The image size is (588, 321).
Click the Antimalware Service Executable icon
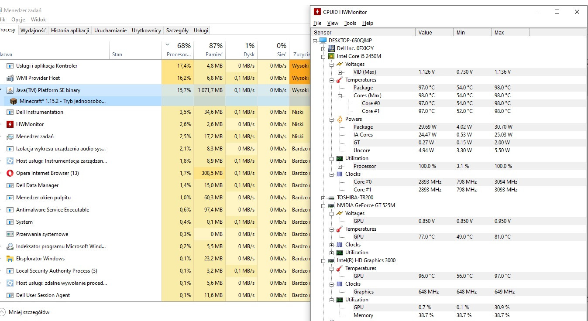pos(10,210)
